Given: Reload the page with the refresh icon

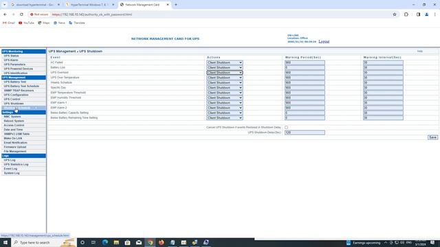Looking at the screenshot, I should pyautogui.click(x=21, y=14).
